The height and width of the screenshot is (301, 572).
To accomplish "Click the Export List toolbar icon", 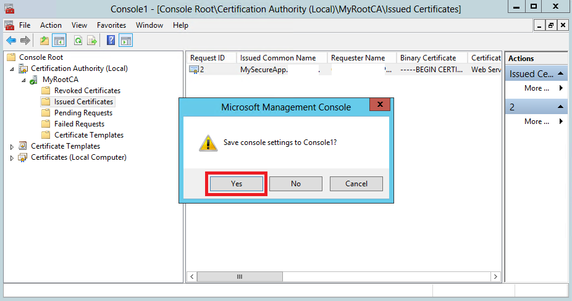I will (x=92, y=41).
